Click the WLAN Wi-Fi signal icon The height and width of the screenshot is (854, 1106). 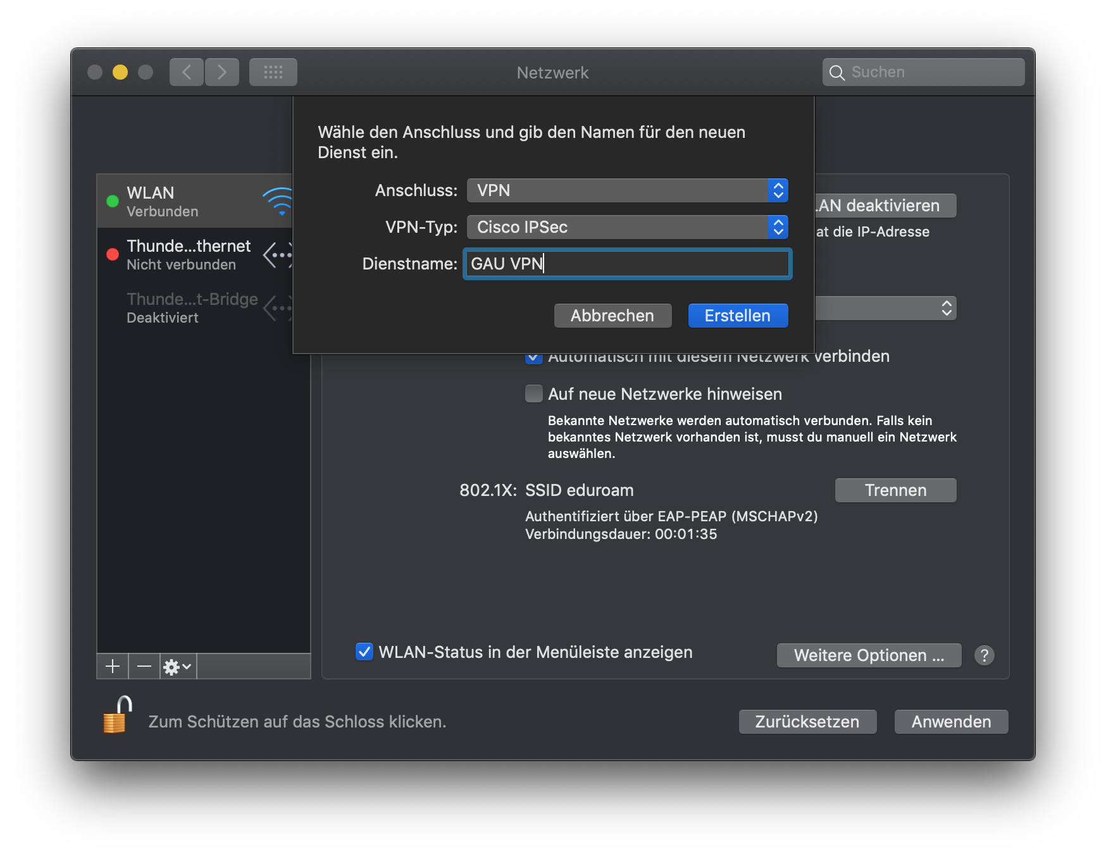click(278, 201)
